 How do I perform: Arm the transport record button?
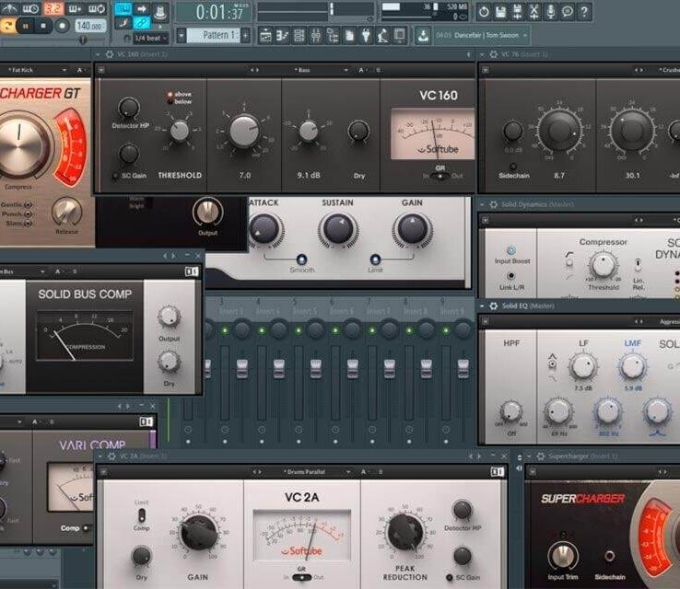click(x=62, y=26)
